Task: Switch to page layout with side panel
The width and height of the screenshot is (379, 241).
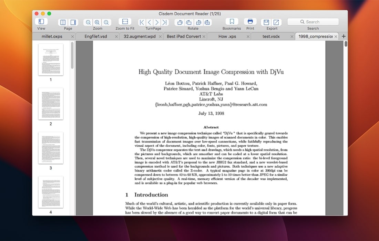Action: click(73, 22)
